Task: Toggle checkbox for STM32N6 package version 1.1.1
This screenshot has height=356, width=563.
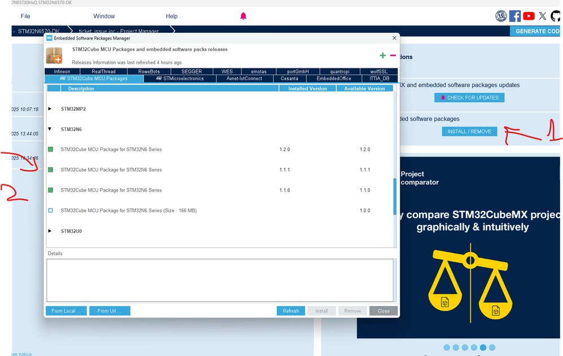Action: coord(51,170)
